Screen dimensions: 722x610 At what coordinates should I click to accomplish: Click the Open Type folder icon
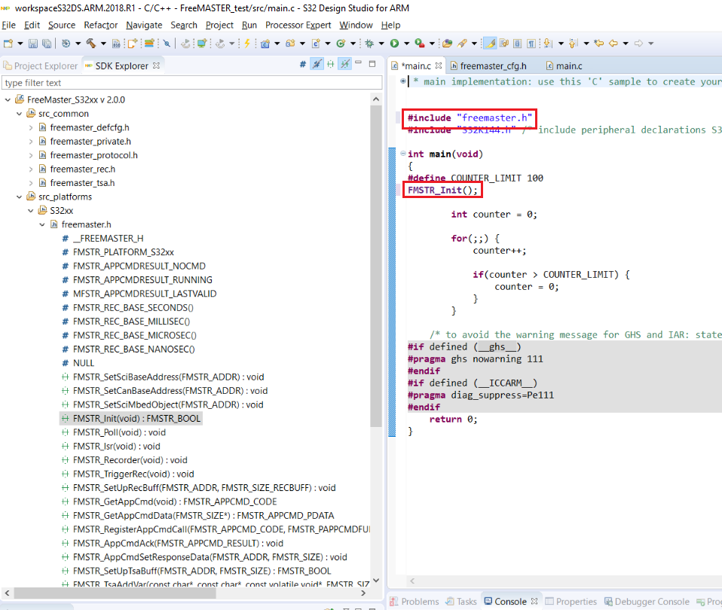[x=447, y=43]
